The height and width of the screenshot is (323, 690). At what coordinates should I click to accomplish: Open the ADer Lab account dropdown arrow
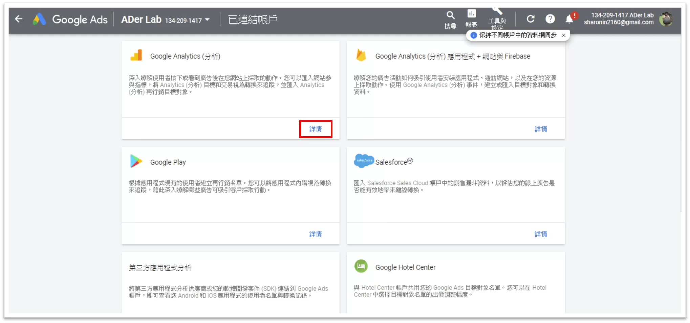pyautogui.click(x=207, y=20)
